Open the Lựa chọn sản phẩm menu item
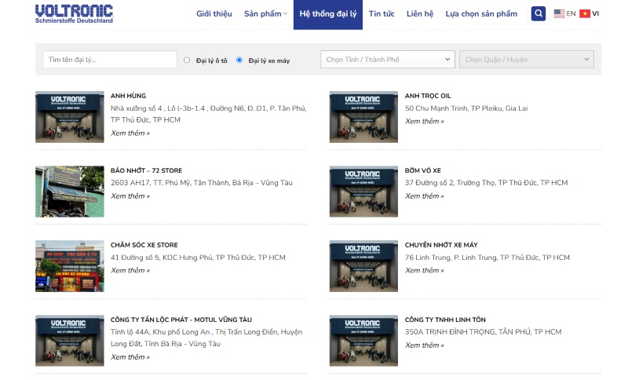The height and width of the screenshot is (380, 628). pos(481,14)
